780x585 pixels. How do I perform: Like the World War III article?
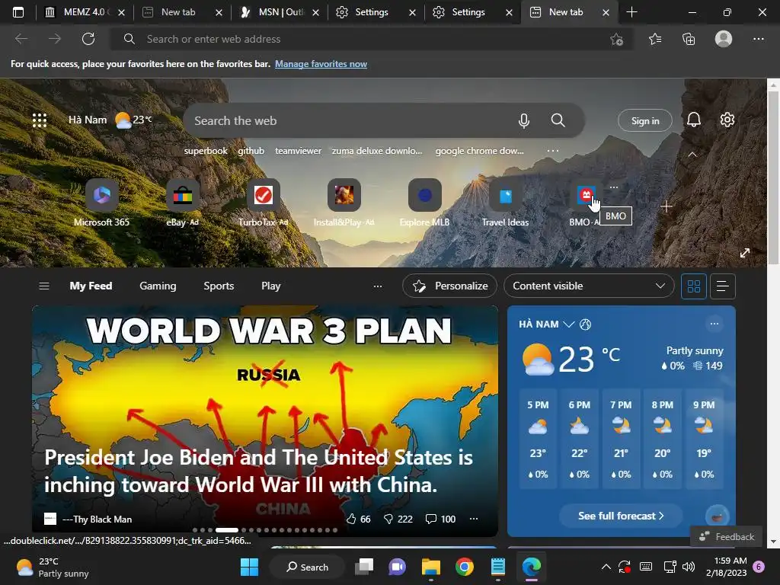point(358,519)
